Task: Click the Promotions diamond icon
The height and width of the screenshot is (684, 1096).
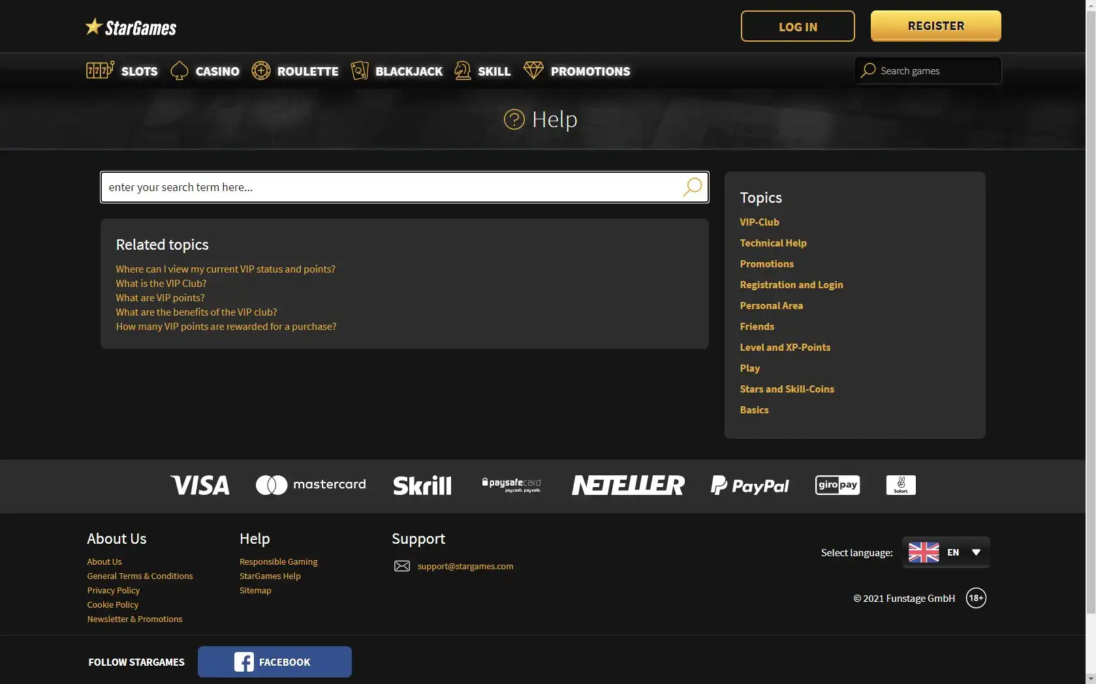Action: (x=533, y=70)
